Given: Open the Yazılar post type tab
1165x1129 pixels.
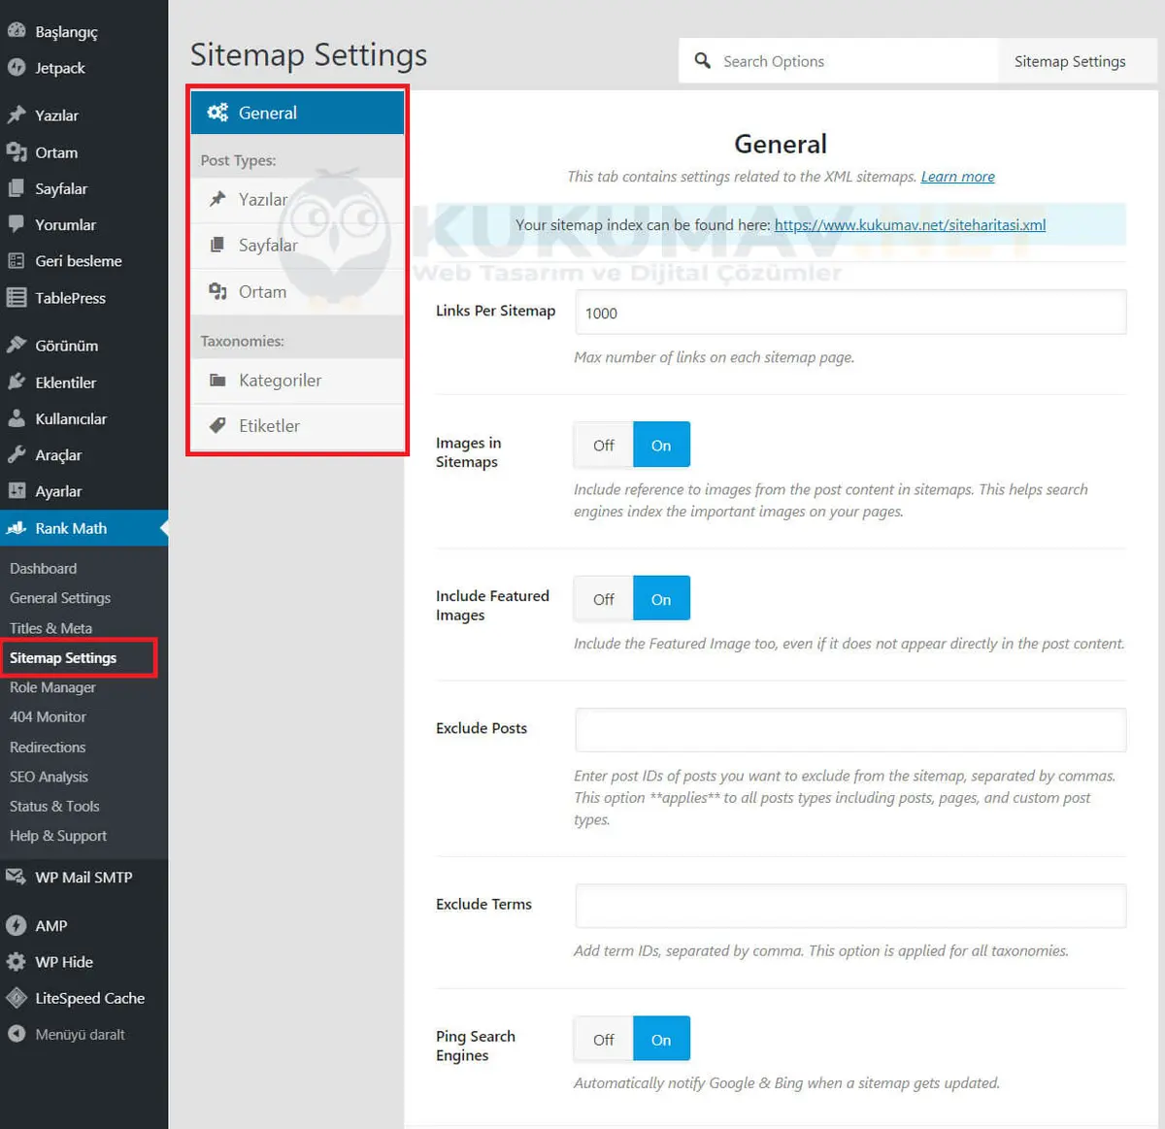Looking at the screenshot, I should click(x=297, y=199).
